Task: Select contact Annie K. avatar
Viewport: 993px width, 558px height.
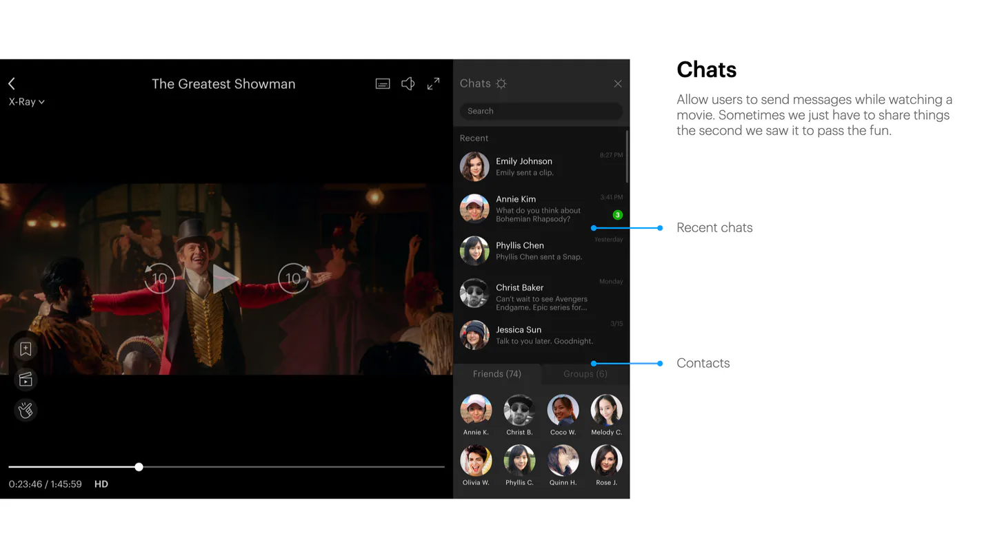Action: tap(476, 410)
